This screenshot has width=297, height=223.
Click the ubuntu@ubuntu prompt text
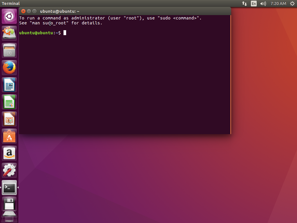pyautogui.click(x=36, y=33)
